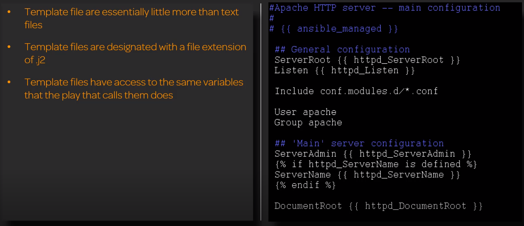The height and width of the screenshot is (226, 524).
Task: Select the ansible_managed comment line
Action: point(334,29)
